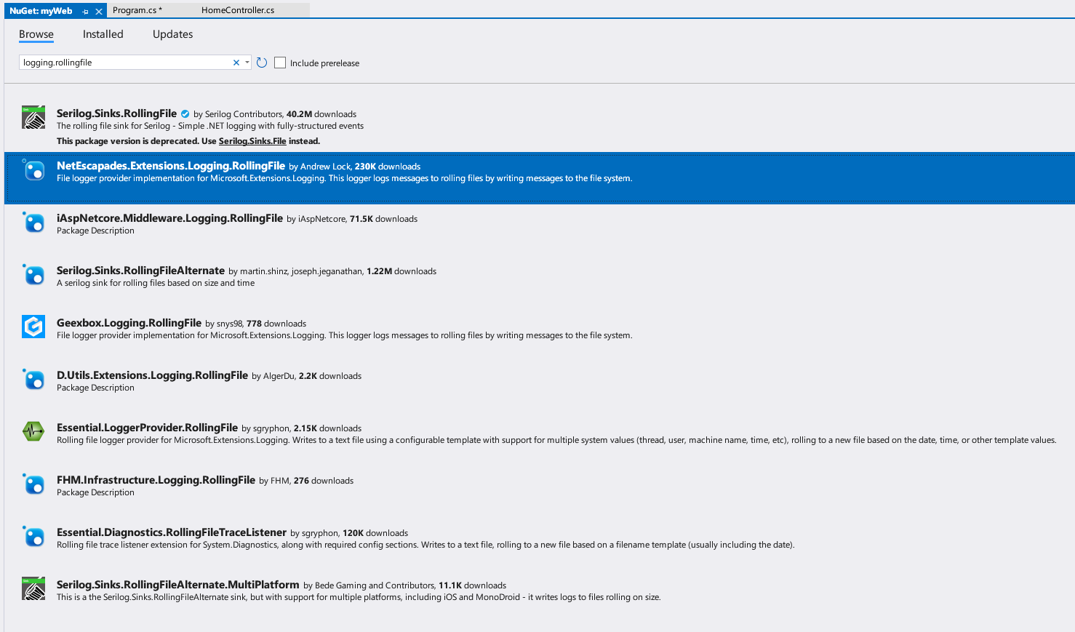This screenshot has width=1075, height=632.
Task: Switch to the Installed tab
Action: (103, 34)
